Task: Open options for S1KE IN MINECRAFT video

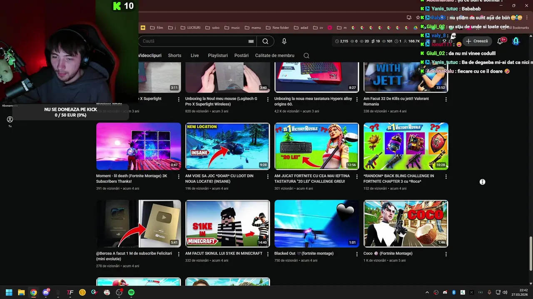Action: (268, 254)
